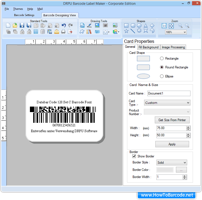The height and width of the screenshot is (200, 202).
Task: Click the Undo arrow in Standard Tools
Action: pos(64,26)
